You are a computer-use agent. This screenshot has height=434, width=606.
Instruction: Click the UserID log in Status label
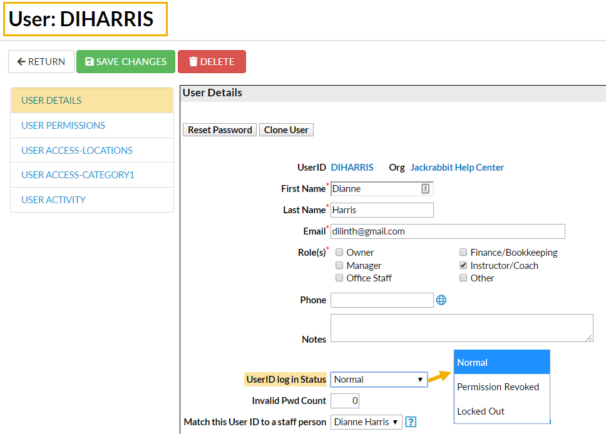coord(286,380)
